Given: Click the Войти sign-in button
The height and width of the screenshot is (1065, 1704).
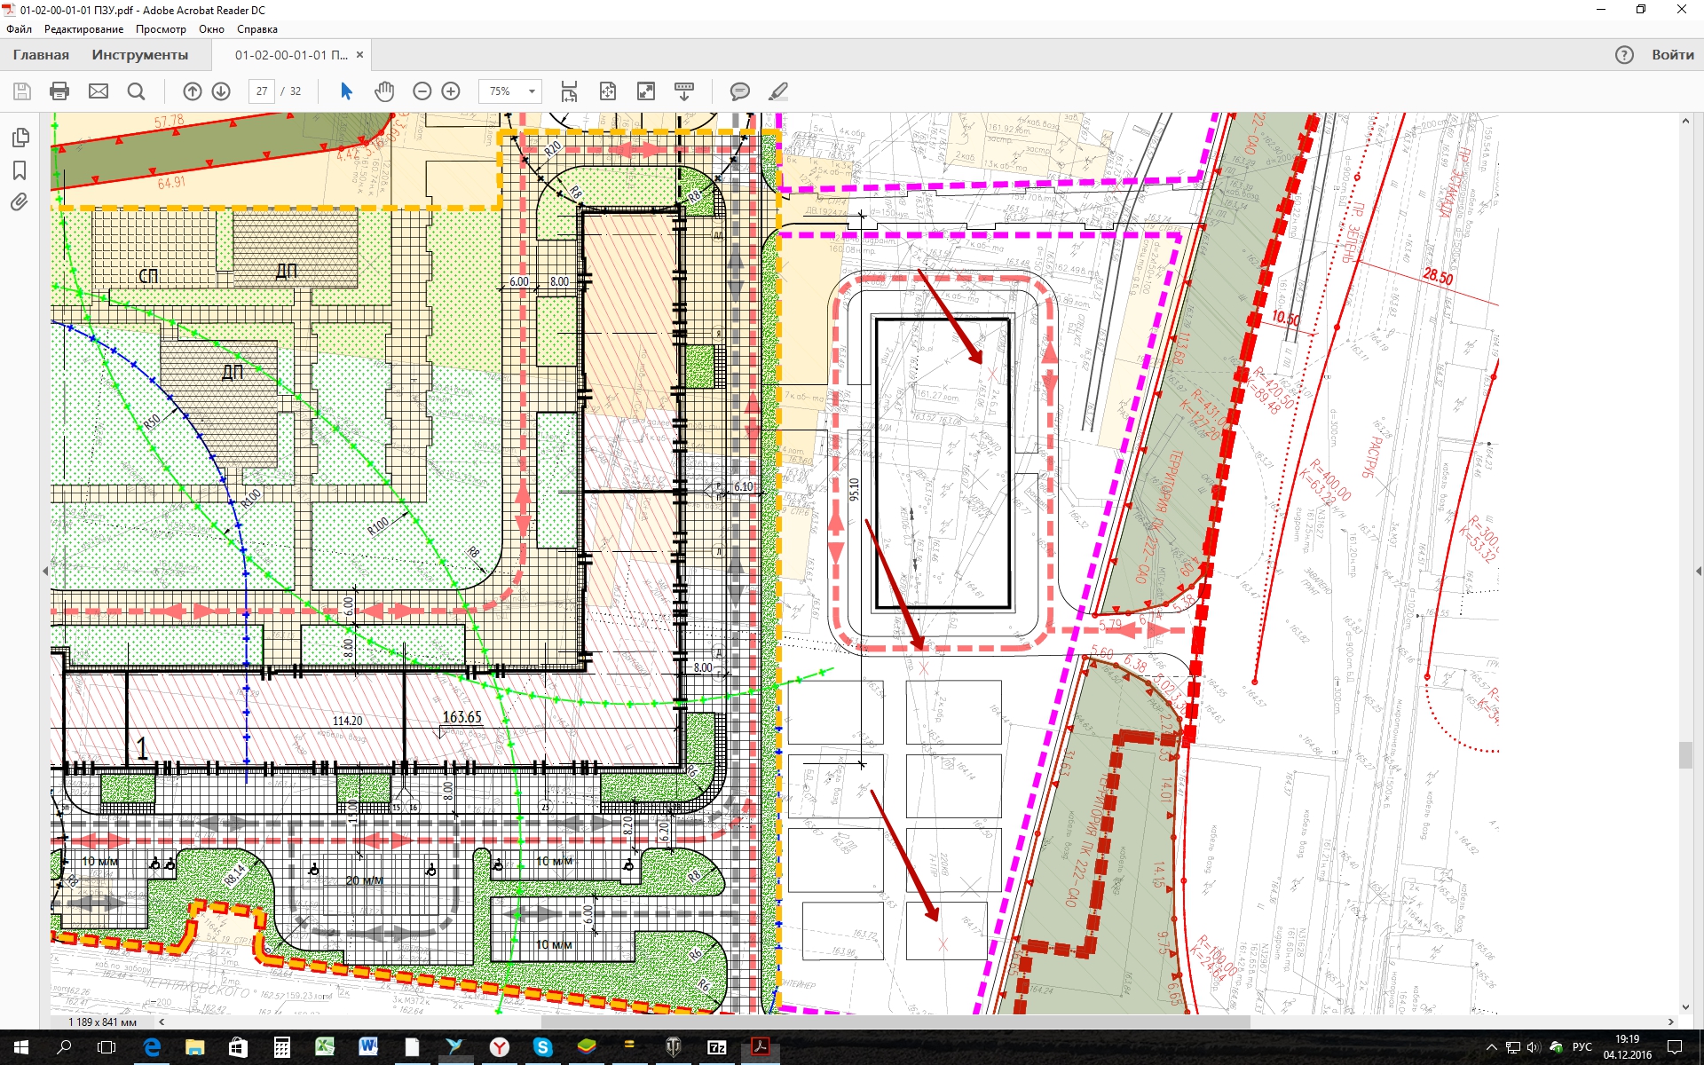Looking at the screenshot, I should 1672,55.
